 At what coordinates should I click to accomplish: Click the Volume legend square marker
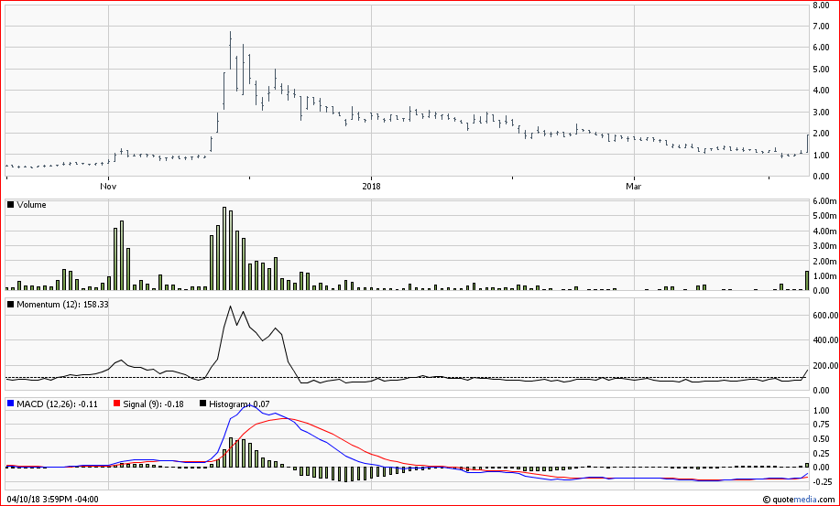[10, 205]
